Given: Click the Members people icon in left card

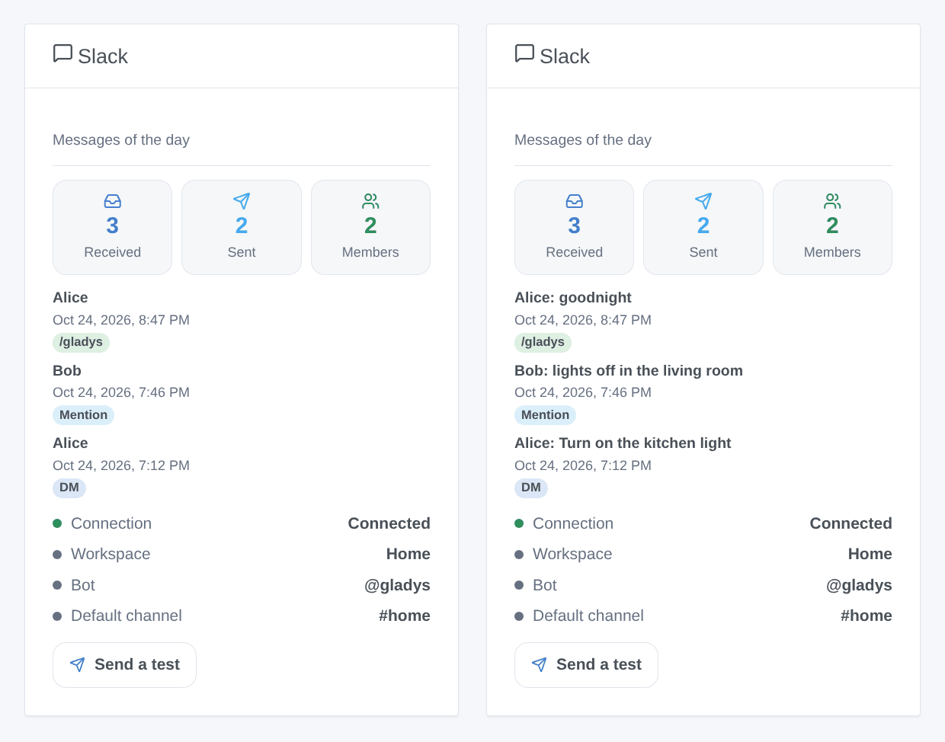Looking at the screenshot, I should [x=370, y=201].
